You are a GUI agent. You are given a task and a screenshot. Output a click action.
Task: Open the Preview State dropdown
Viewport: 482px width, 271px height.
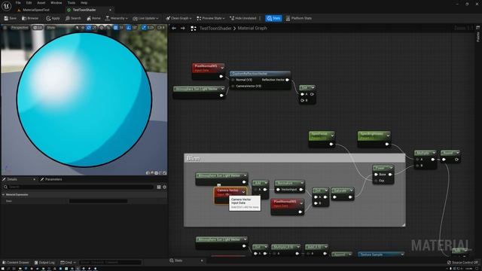coord(211,18)
